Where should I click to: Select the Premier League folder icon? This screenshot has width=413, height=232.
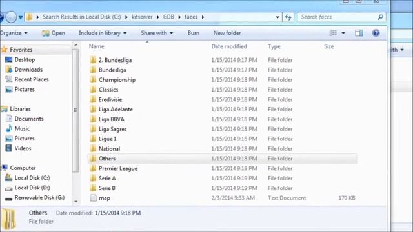93,168
